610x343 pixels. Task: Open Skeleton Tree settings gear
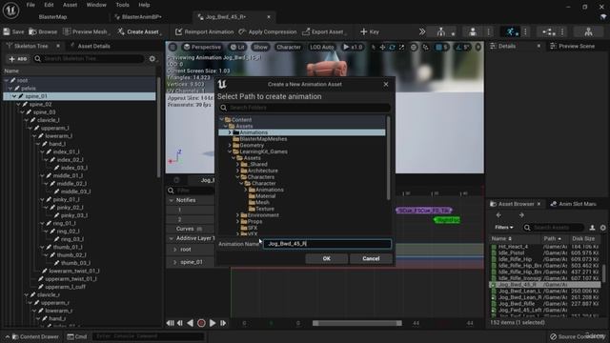pos(152,59)
